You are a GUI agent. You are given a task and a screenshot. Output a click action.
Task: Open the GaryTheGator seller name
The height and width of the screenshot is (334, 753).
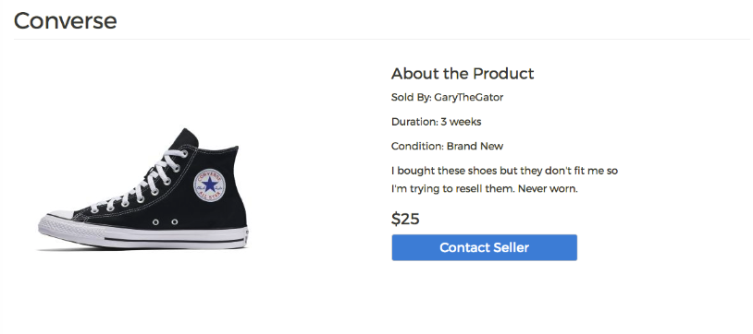click(469, 97)
